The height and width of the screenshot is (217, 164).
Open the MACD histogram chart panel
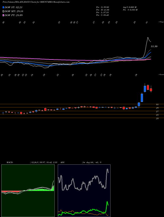(x=28, y=191)
